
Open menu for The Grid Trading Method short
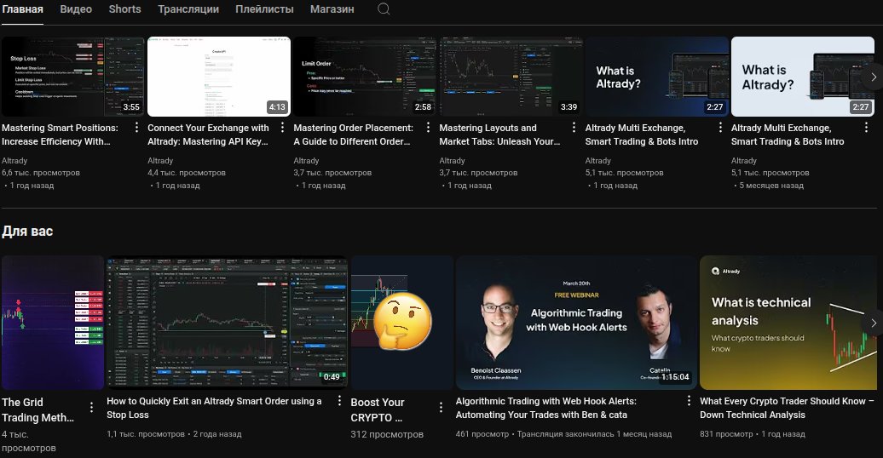tap(91, 408)
